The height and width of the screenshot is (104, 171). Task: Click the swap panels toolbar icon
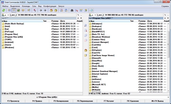pos(29,10)
